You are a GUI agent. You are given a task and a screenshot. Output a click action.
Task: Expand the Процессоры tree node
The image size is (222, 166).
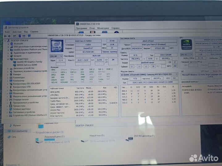point(8,106)
